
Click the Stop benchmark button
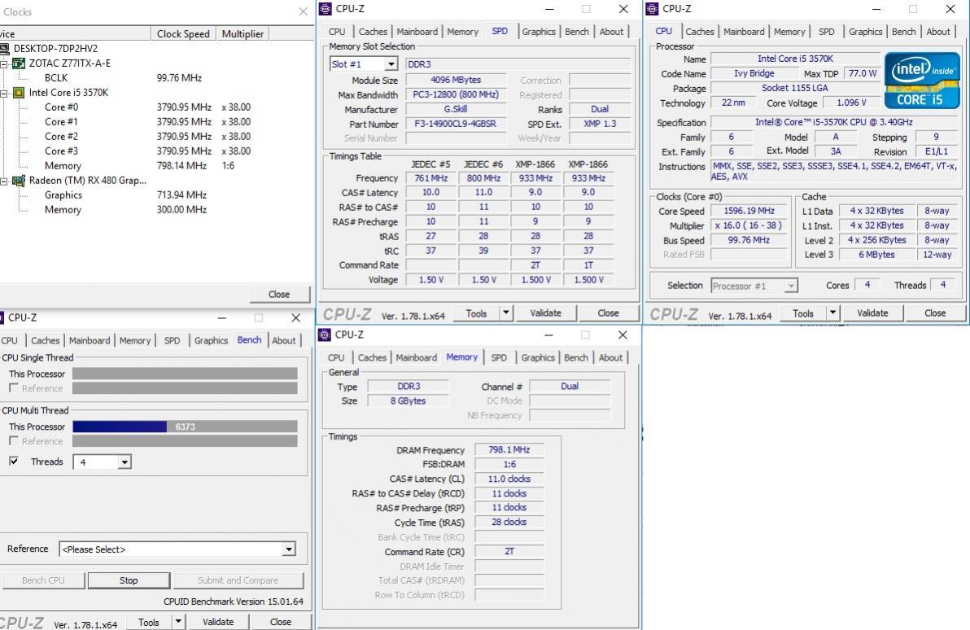click(129, 580)
